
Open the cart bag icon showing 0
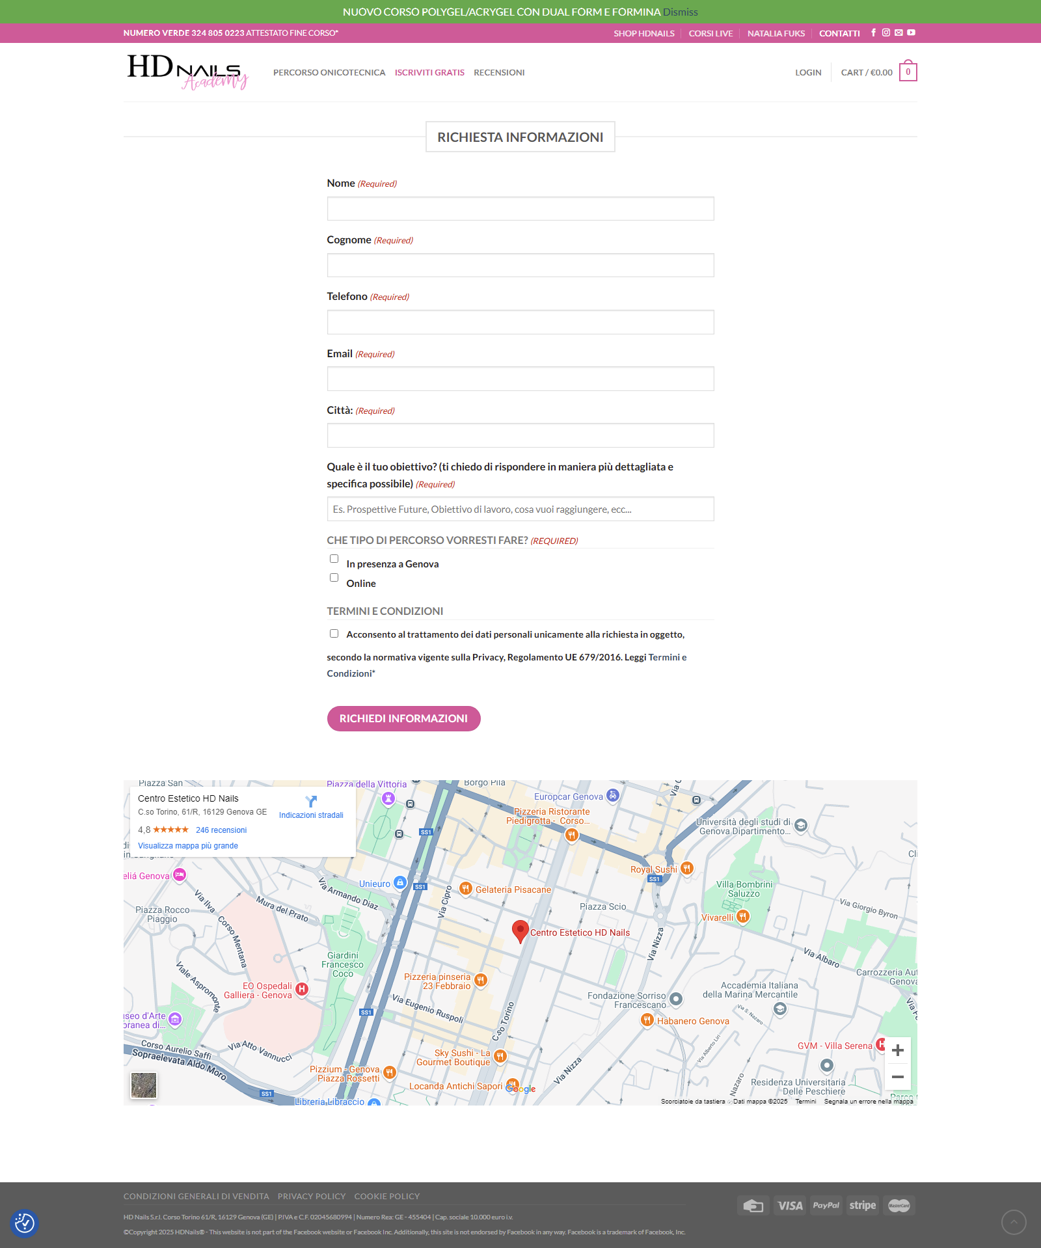[908, 72]
